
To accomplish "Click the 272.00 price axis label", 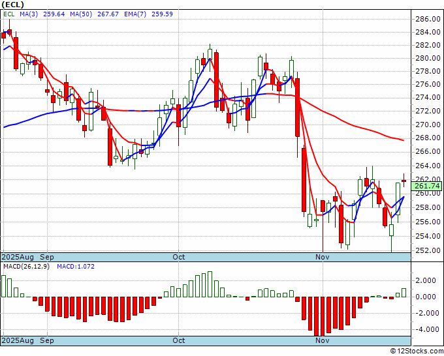I will tap(428, 111).
